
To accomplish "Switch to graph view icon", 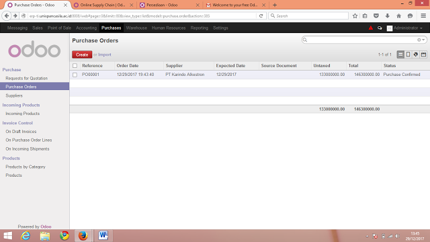I will coord(416,54).
